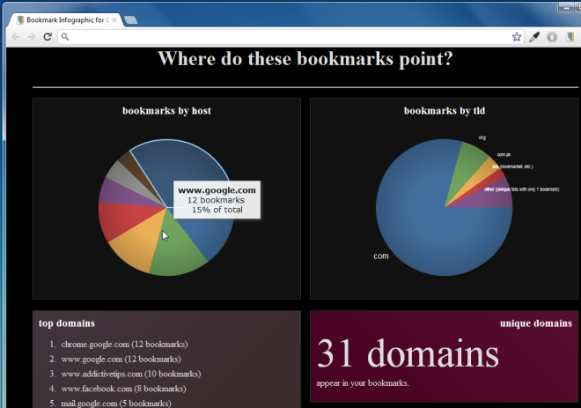Select the Bookmark Infographic tab
581x408 pixels.
[65, 20]
